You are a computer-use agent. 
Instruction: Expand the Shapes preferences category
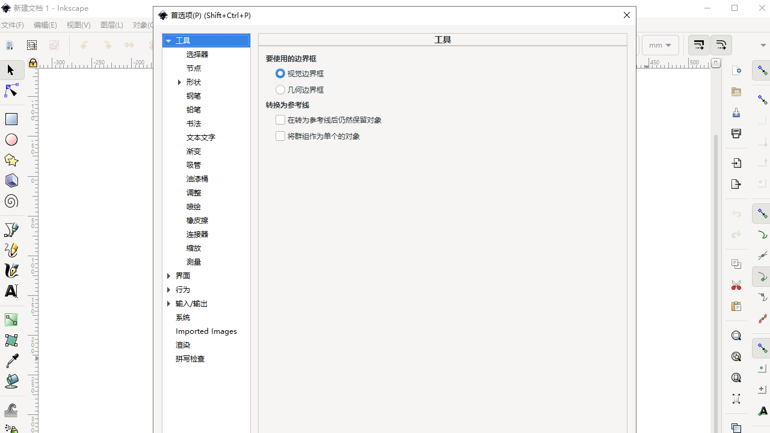(x=179, y=82)
